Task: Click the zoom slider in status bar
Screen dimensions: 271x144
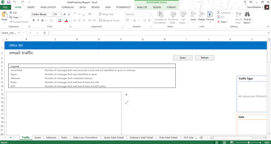Action: [x=249, y=143]
